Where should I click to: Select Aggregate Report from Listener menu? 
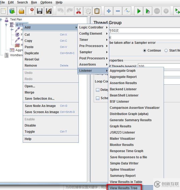tap(123, 77)
